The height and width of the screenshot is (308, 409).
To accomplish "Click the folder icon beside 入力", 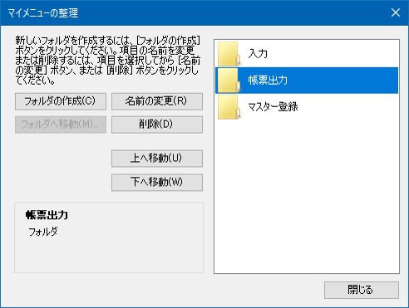I will [229, 53].
